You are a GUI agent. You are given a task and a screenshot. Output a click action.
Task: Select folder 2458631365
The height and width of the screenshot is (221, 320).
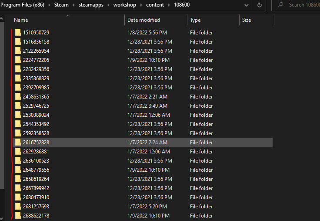click(36, 97)
